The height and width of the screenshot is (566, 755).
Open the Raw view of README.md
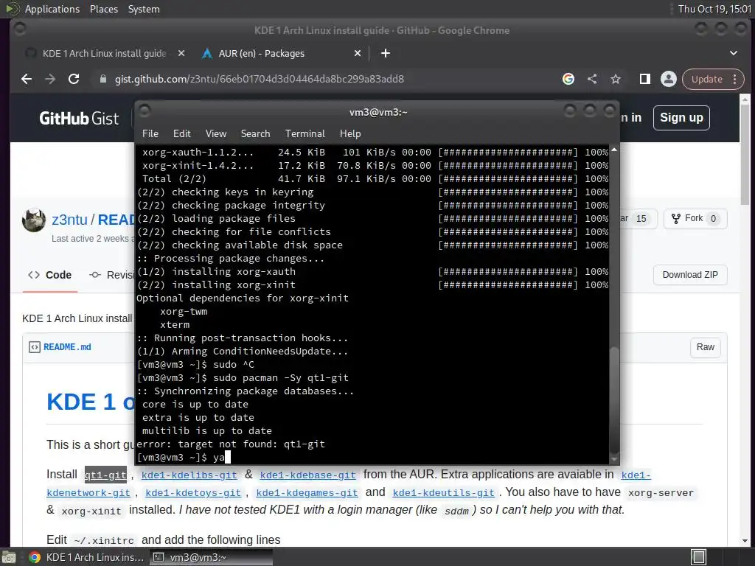(x=705, y=347)
